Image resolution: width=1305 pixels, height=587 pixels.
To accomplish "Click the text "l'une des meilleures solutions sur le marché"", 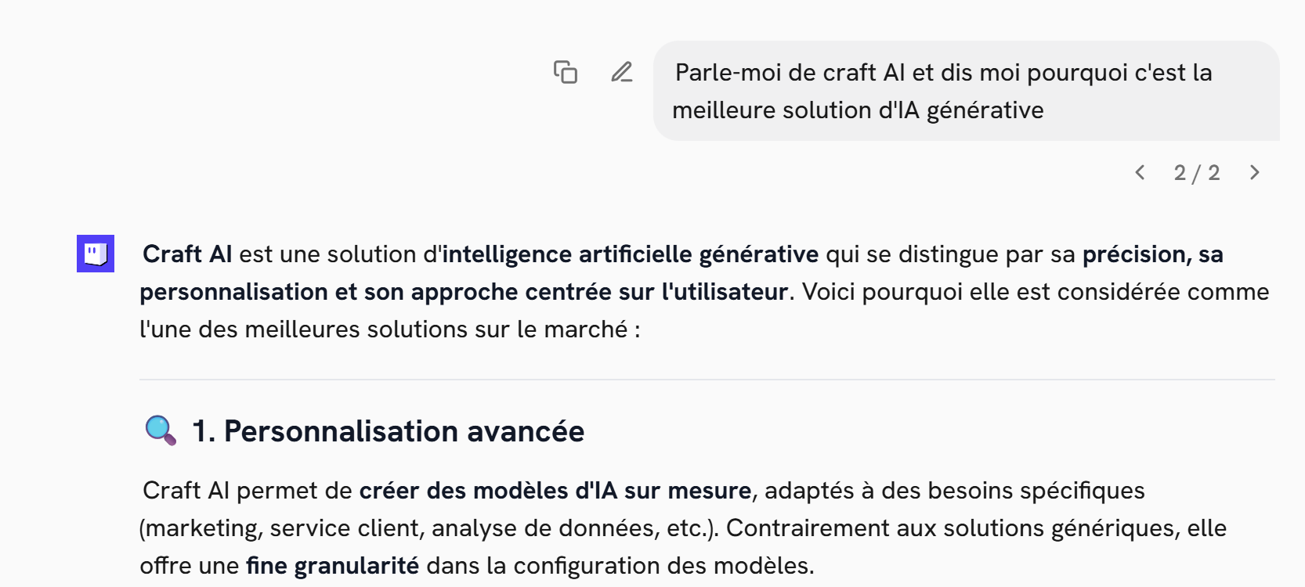I will (384, 330).
